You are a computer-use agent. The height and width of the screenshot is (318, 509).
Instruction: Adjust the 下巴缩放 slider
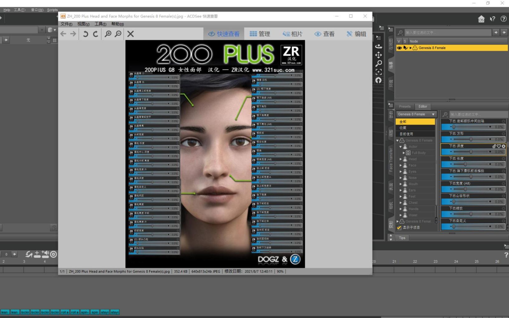[473, 214]
